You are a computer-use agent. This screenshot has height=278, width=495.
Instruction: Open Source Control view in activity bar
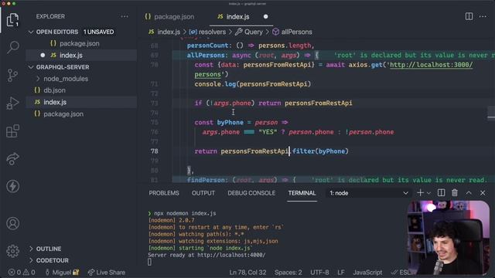point(12,76)
